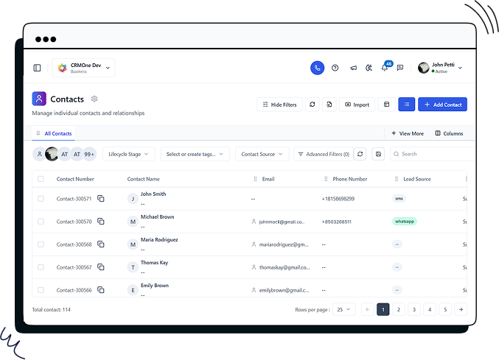Open the help question mark icon
Screen dimensions: 499x360
point(335,68)
